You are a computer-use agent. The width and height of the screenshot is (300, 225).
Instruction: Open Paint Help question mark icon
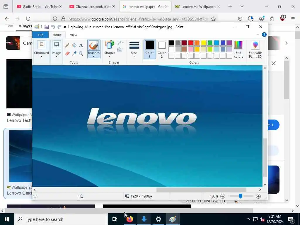(264, 35)
